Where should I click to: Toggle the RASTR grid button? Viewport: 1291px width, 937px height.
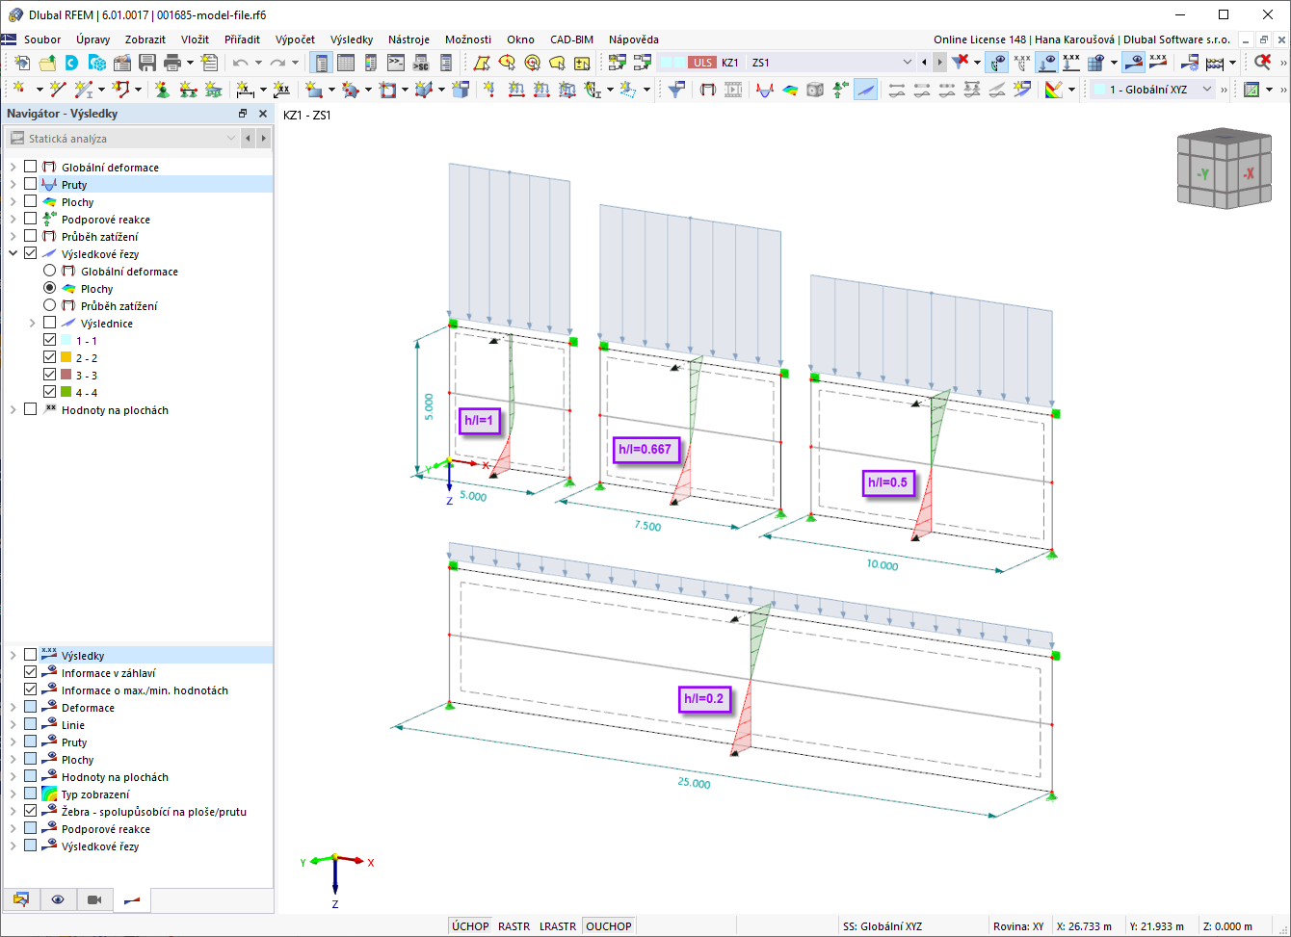point(514,926)
